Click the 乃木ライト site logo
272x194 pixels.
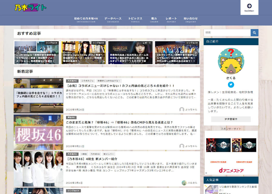click(x=31, y=8)
